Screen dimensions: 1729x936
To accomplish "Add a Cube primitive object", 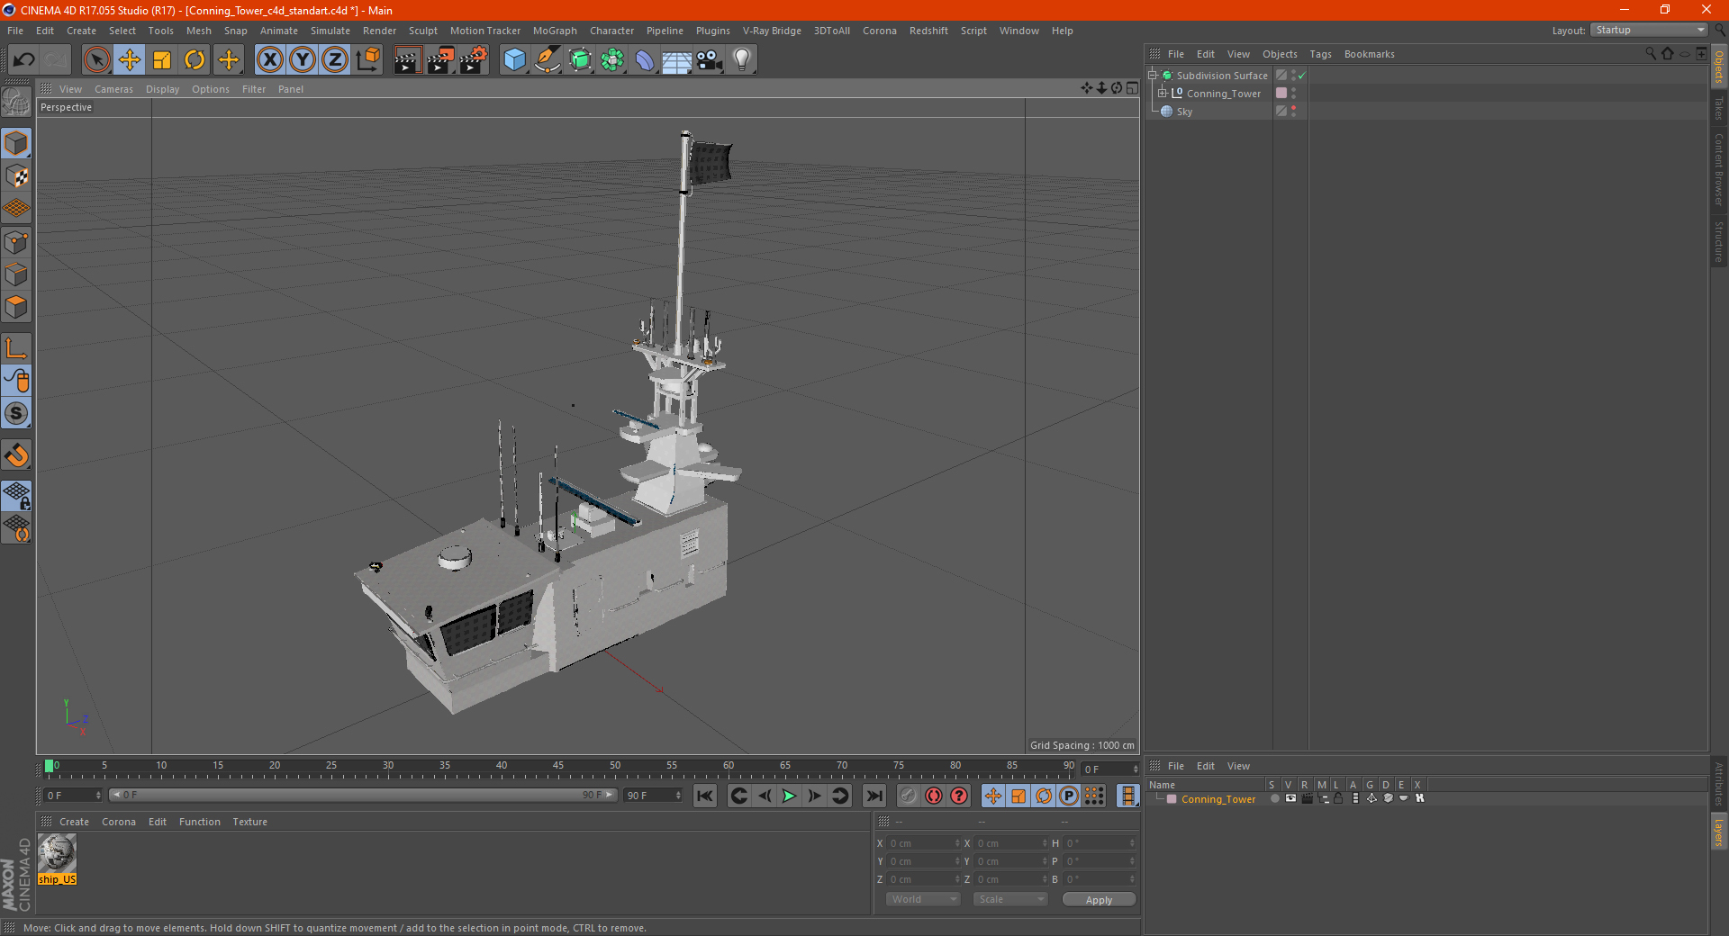I will click(514, 60).
